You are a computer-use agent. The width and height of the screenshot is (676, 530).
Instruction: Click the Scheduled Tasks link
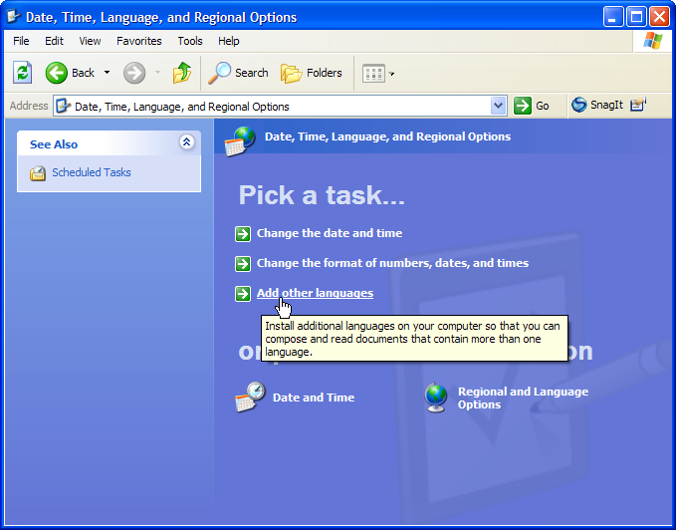[x=91, y=172]
